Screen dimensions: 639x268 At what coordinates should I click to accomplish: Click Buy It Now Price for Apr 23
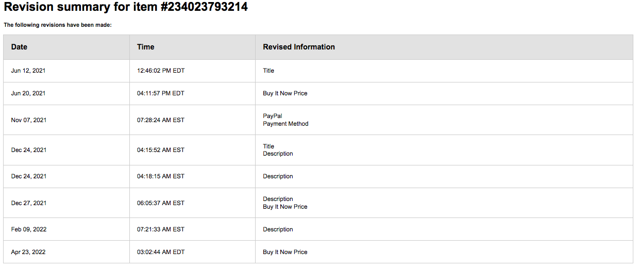click(x=285, y=252)
